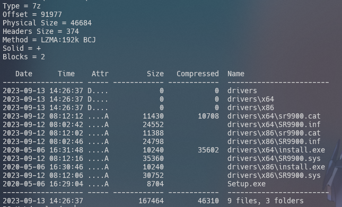Click timestamp '08:12:02'
Image resolution: width=342 pixels, height=207 pixels.
(x=66, y=133)
